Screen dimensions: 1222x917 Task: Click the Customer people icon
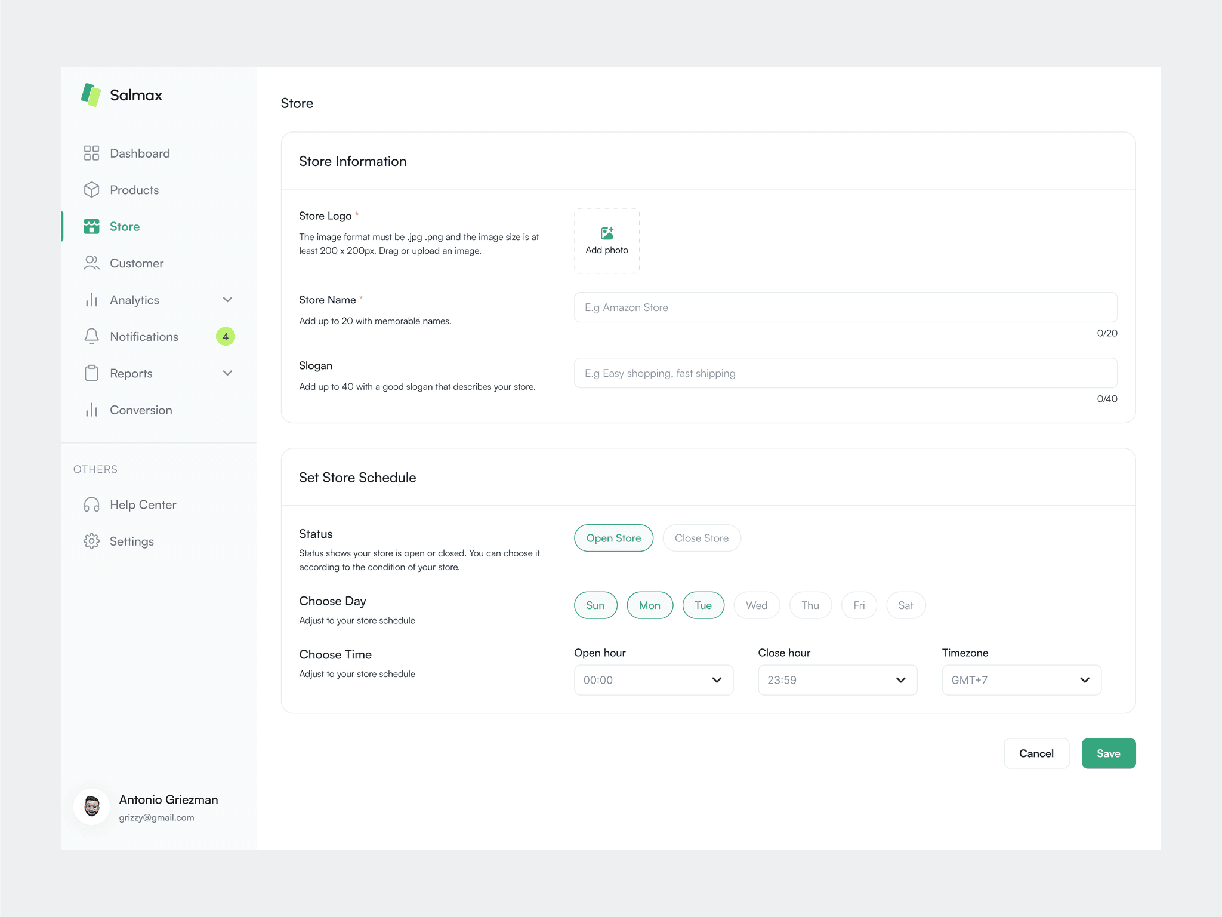91,263
